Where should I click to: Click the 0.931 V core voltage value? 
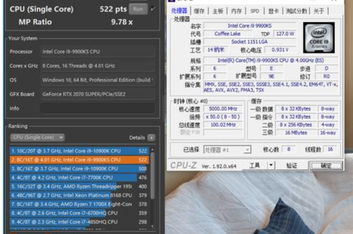[280, 50]
